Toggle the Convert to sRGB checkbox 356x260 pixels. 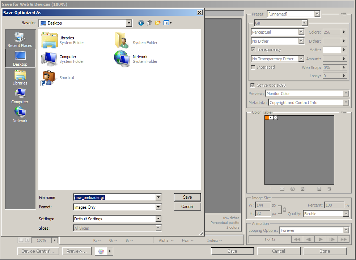(x=253, y=85)
